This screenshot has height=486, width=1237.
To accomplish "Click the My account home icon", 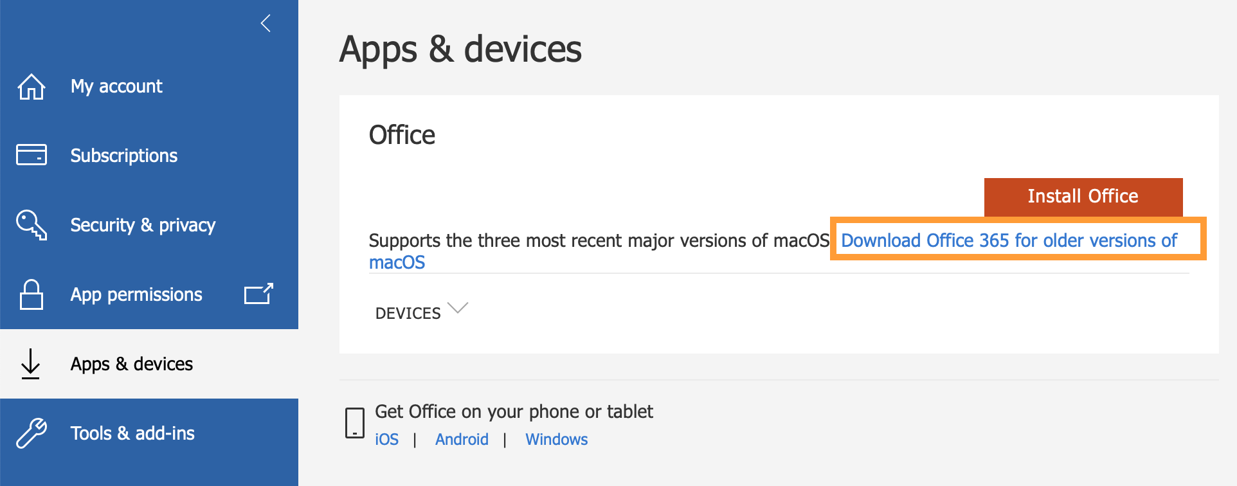I will pos(32,86).
